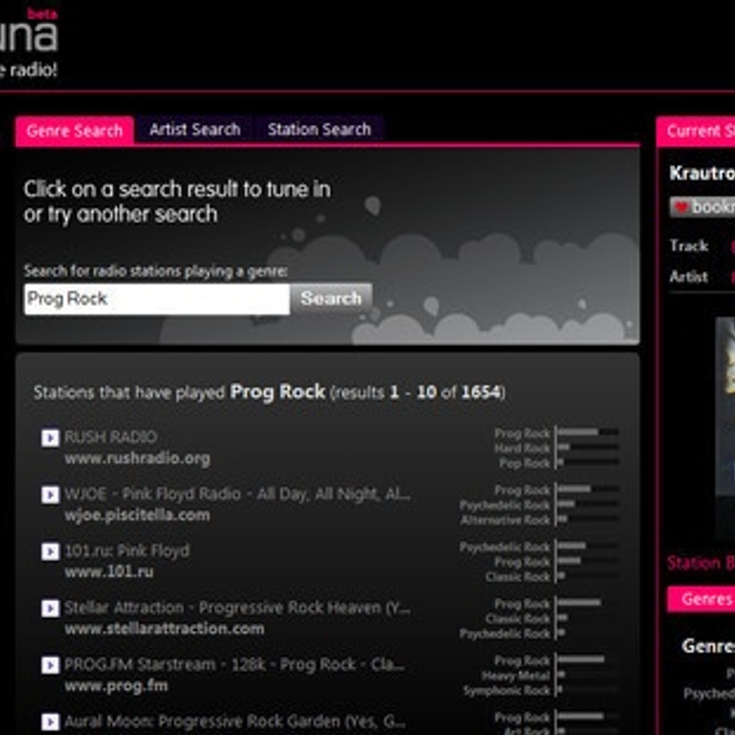Click the Station B... heading in sidebar

pos(701,563)
